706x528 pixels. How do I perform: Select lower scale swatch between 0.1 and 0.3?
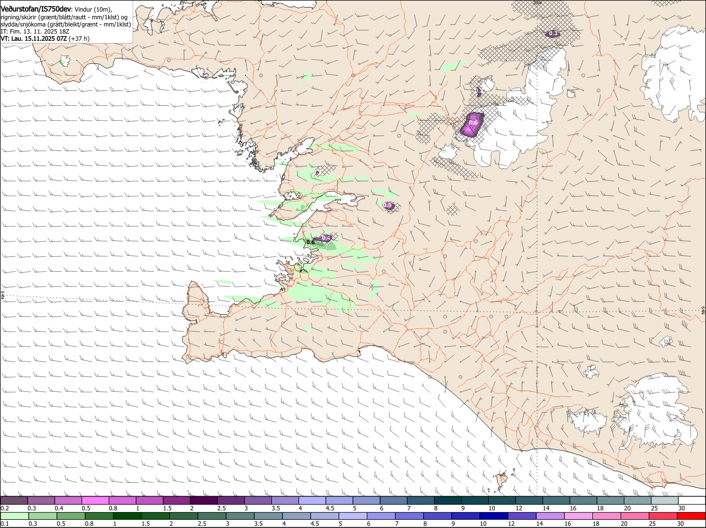[14, 516]
